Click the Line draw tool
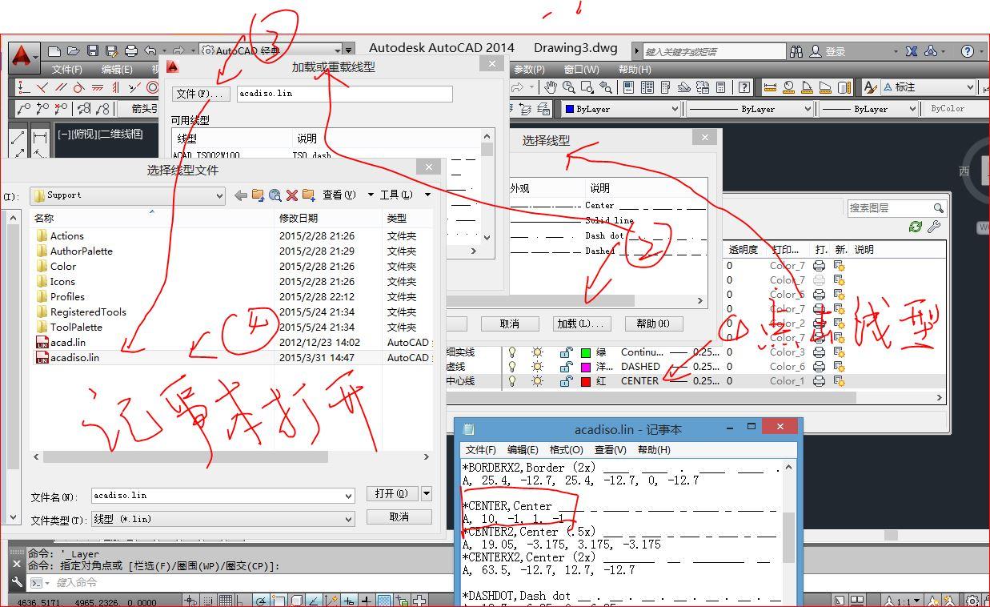Viewport: 990px width, 607px height. 18,138
